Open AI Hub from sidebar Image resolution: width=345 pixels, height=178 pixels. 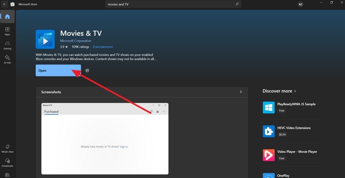(x=7, y=59)
